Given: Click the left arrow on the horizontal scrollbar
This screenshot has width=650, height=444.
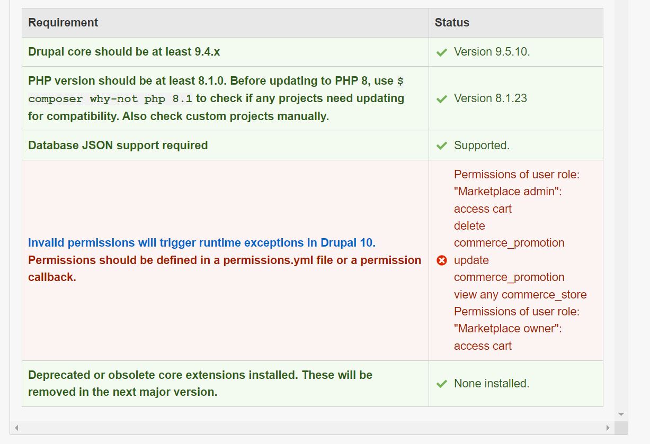Looking at the screenshot, I should (x=16, y=427).
